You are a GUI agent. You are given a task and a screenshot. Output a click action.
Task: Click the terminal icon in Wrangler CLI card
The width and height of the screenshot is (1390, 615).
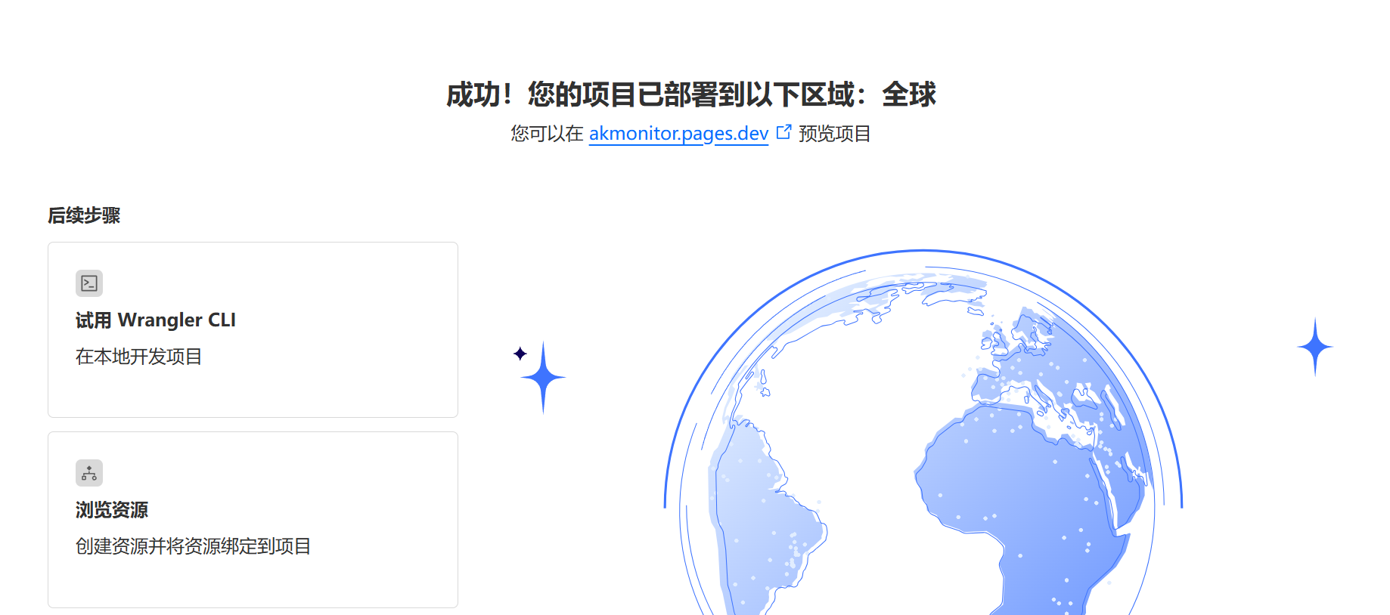point(89,283)
